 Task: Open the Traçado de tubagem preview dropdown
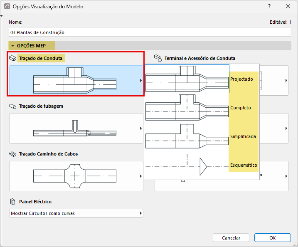point(76,128)
